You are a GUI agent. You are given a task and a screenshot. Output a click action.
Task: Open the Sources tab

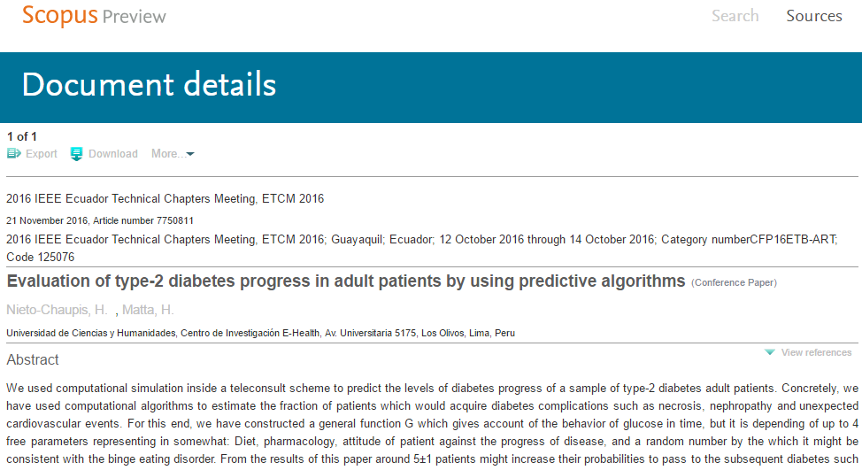813,16
